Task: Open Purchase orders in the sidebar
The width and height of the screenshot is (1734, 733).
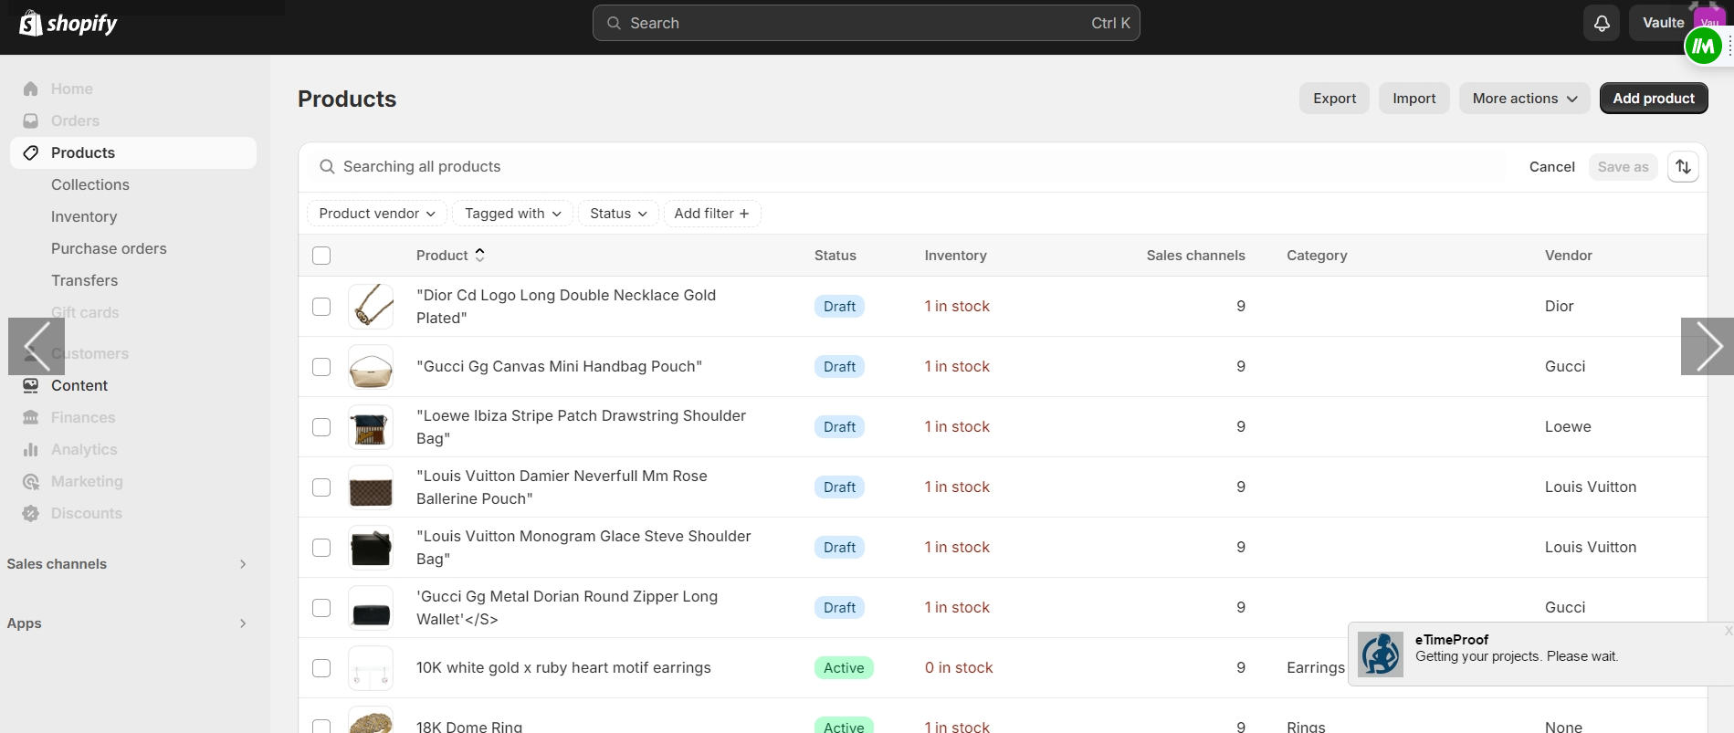Action: [109, 248]
